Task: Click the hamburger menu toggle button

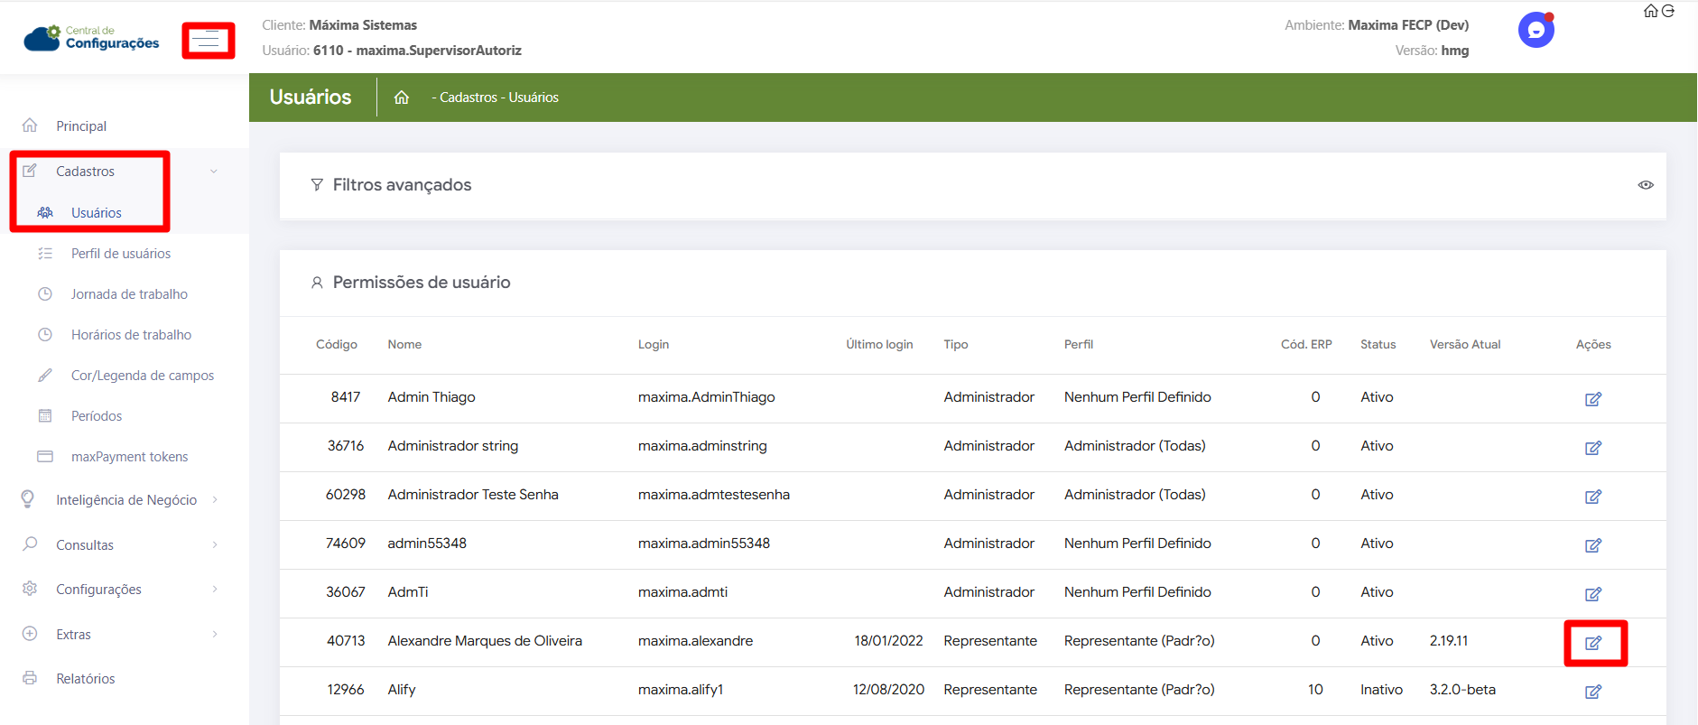Action: tap(209, 41)
